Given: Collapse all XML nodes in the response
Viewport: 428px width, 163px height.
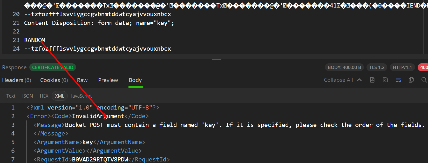Looking at the screenshot, I should coord(343,80).
